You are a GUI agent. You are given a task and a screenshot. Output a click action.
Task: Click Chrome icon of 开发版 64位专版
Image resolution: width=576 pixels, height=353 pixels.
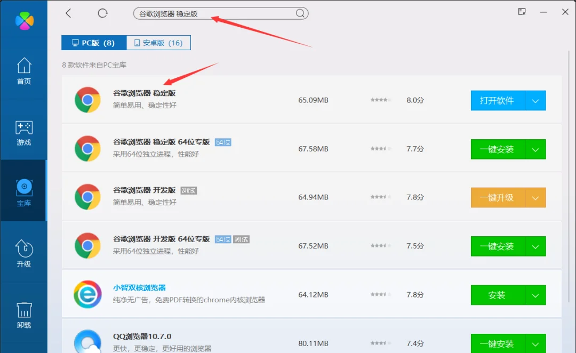tap(87, 245)
